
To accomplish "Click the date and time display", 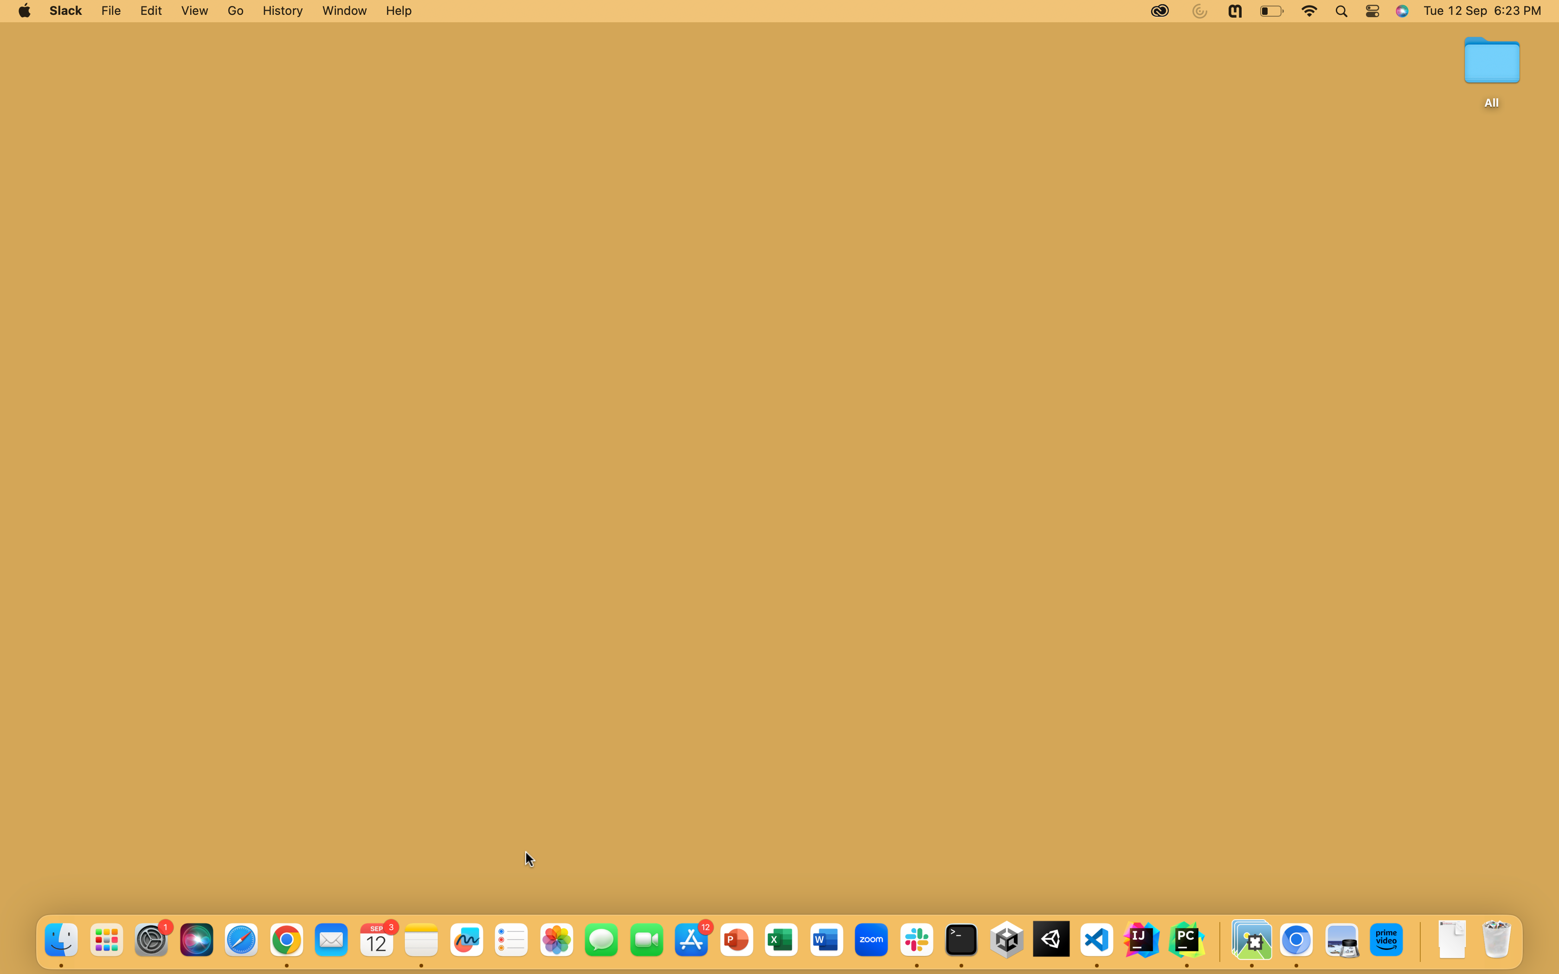I will [1482, 11].
